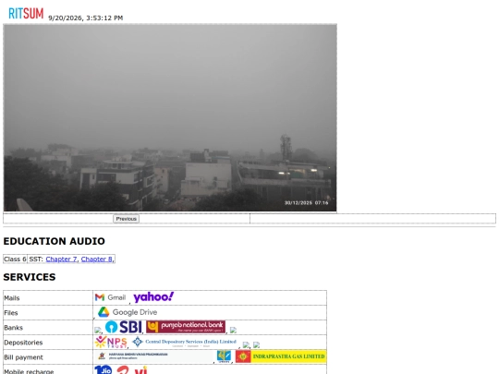499x374 pixels.
Task: Click the 9/20/2026 date and time text
Action: point(86,18)
